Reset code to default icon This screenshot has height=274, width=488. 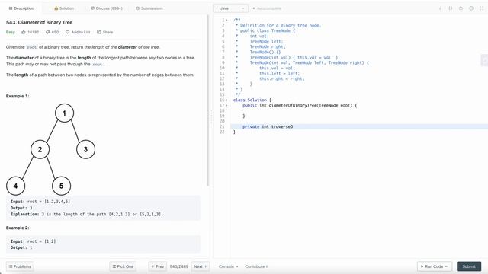click(x=461, y=8)
